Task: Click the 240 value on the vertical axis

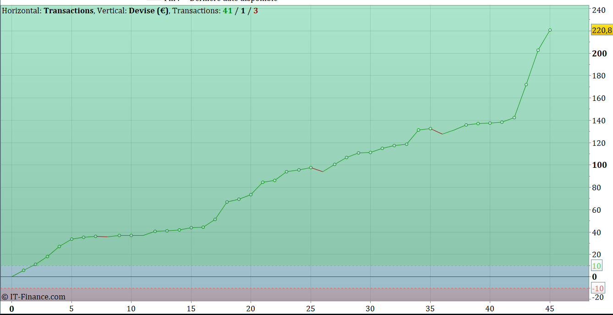Action: 598,11
